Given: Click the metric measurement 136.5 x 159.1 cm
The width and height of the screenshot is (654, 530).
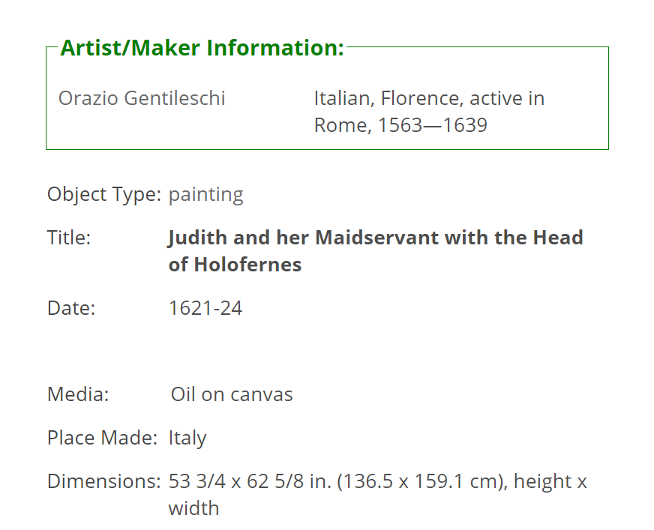Looking at the screenshot, I should click(421, 481).
